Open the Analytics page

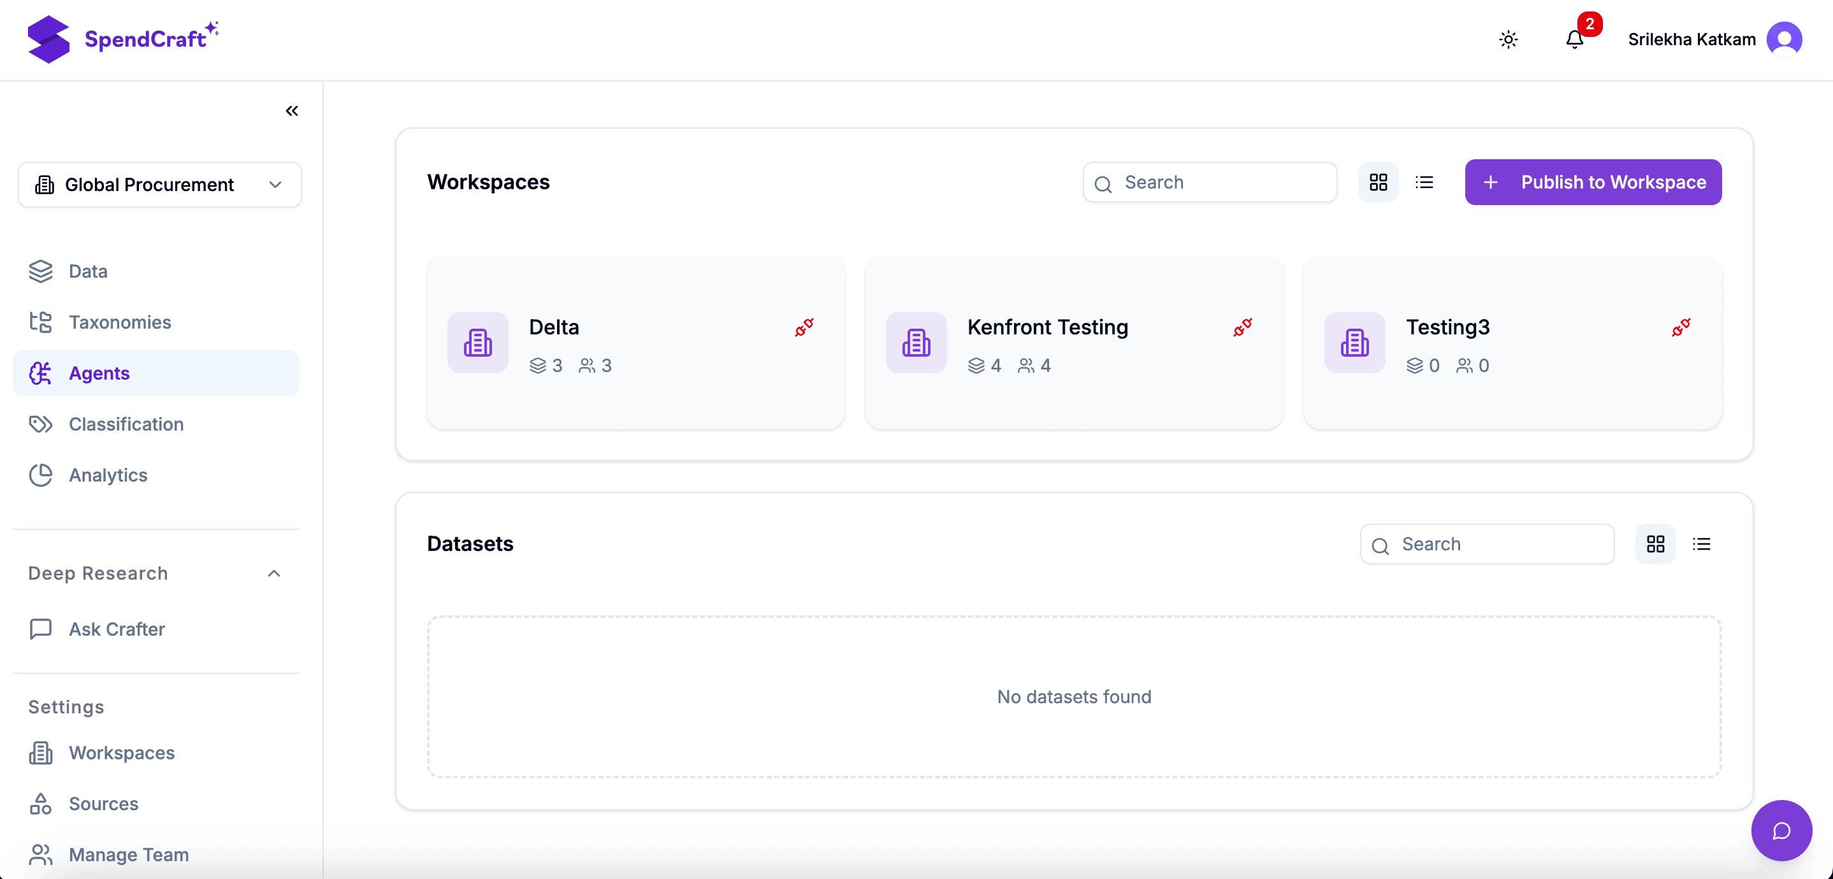click(x=108, y=475)
